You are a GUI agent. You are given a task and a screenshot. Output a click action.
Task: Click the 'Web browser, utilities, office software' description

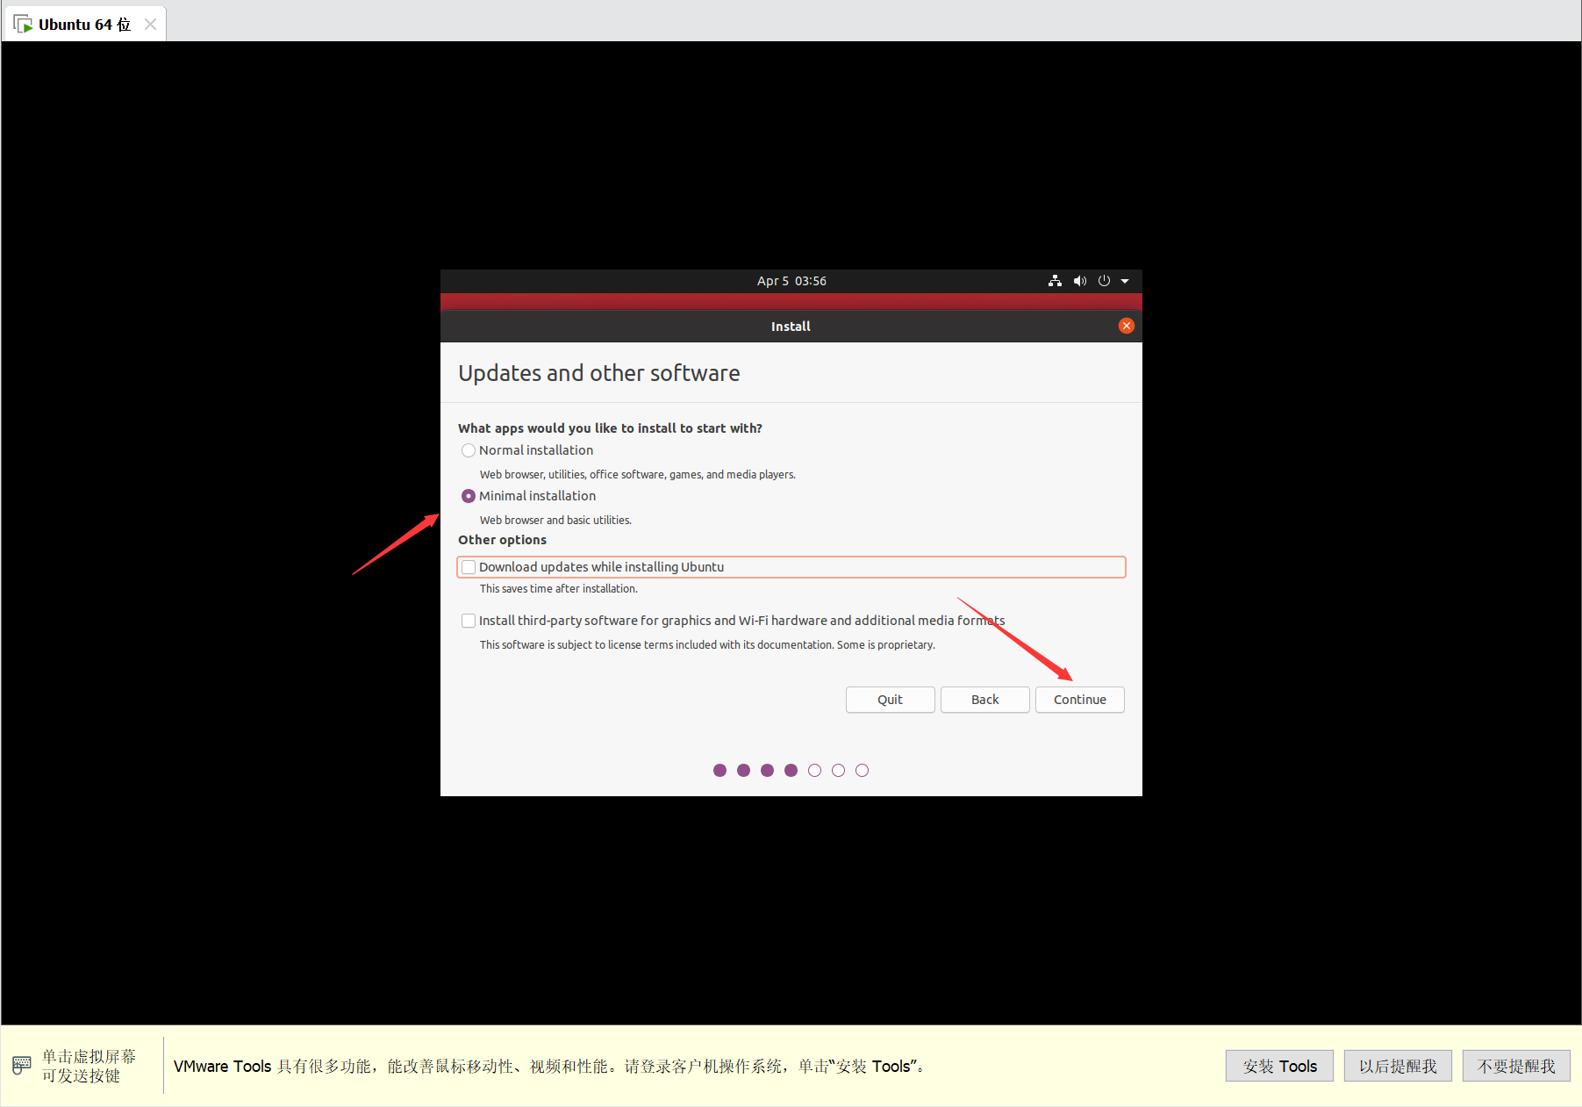pyautogui.click(x=637, y=474)
